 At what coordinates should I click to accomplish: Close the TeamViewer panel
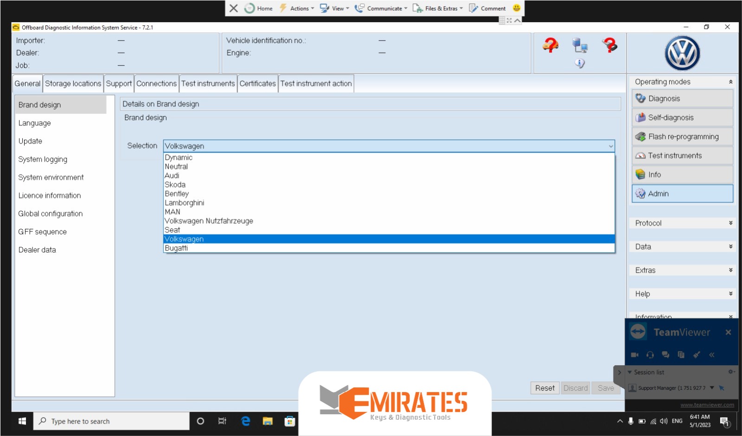click(728, 332)
